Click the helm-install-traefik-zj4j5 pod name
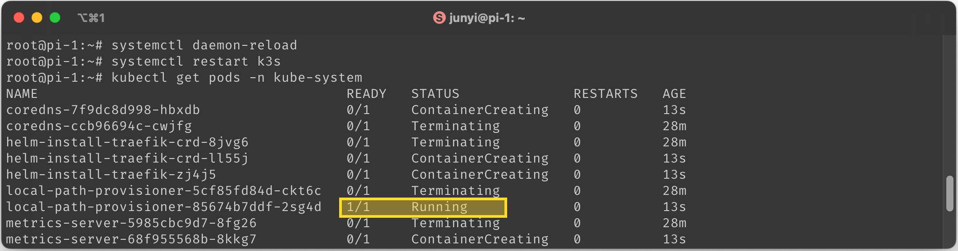 point(111,175)
